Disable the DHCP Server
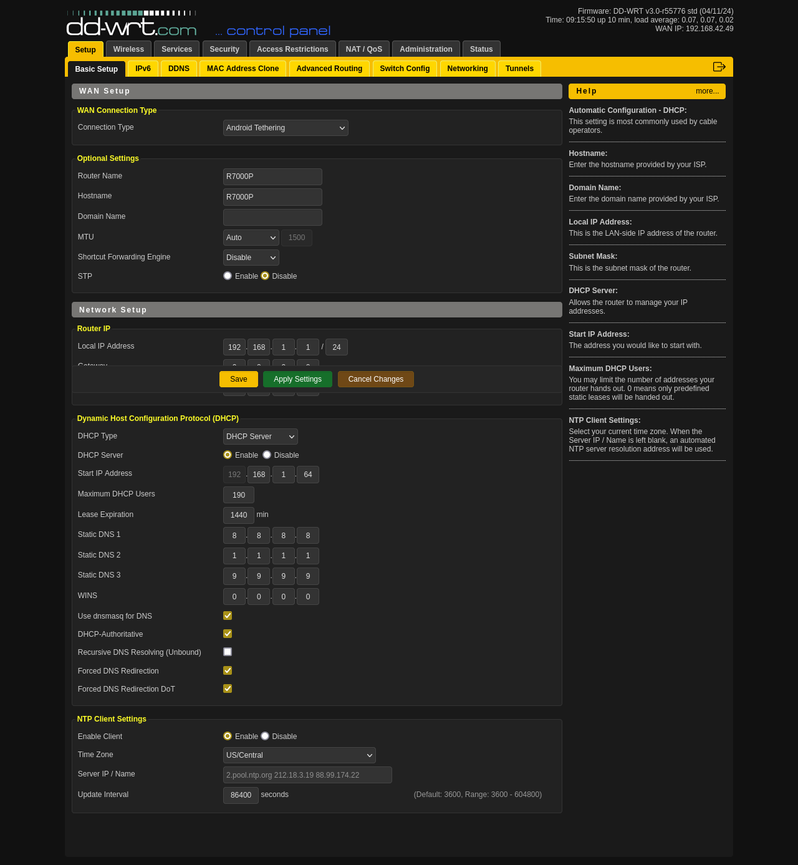Viewport: 798px width, 865px height. [x=267, y=455]
